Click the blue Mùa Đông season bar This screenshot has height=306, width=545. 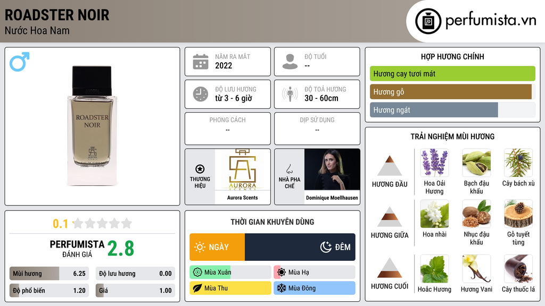click(314, 288)
